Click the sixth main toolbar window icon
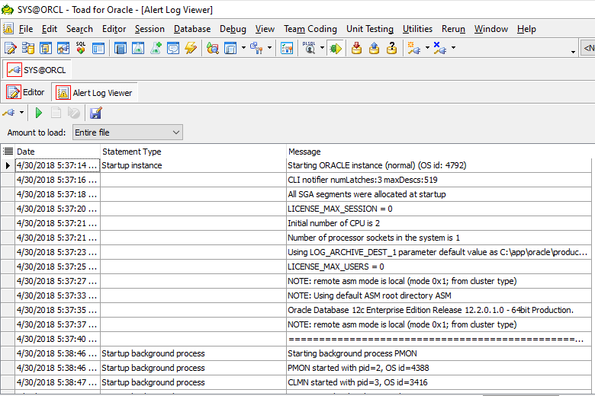Image resolution: width=595 pixels, height=396 pixels. (x=98, y=48)
